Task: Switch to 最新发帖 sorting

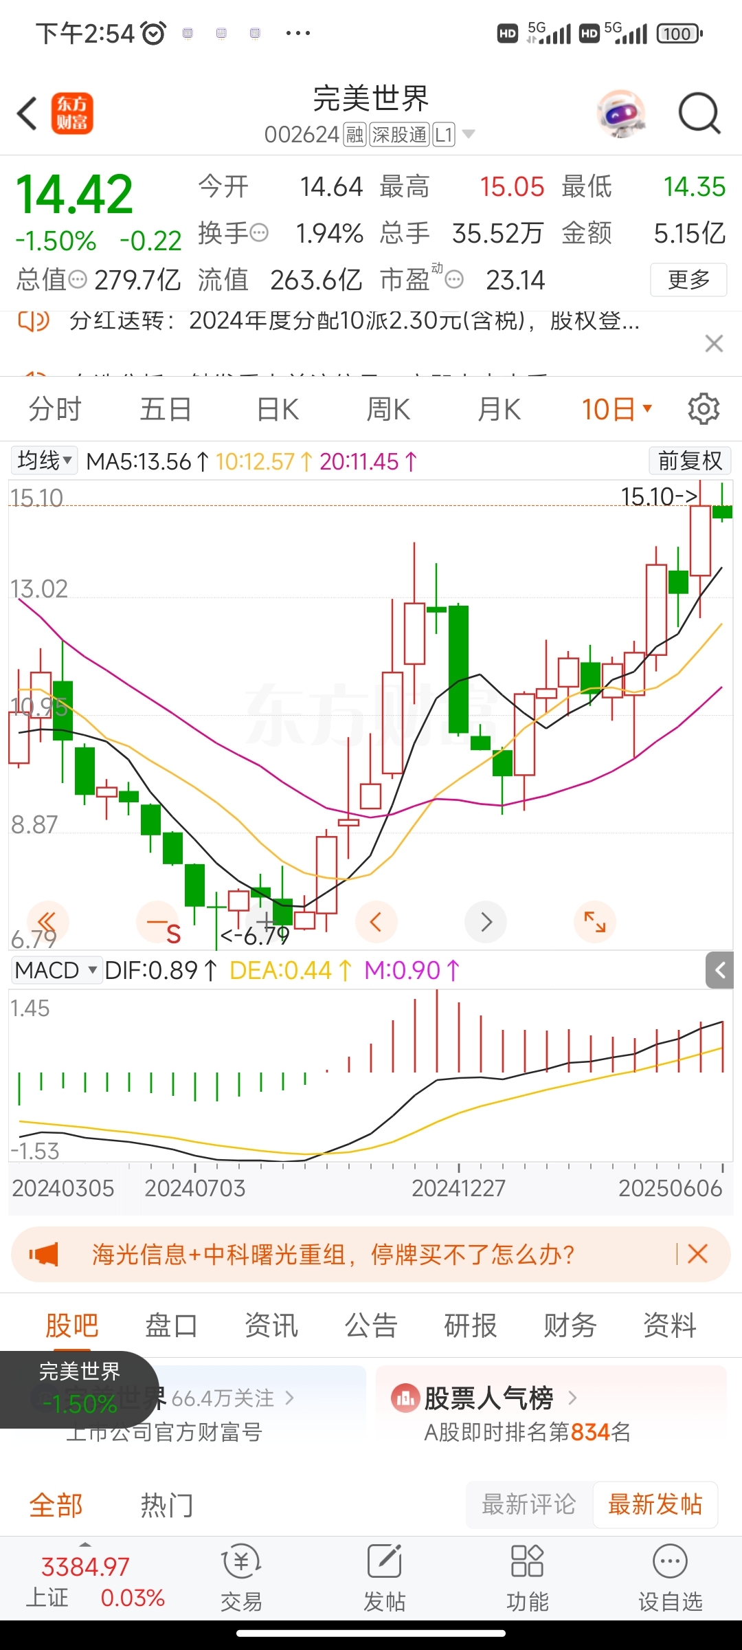Action: [x=655, y=1504]
